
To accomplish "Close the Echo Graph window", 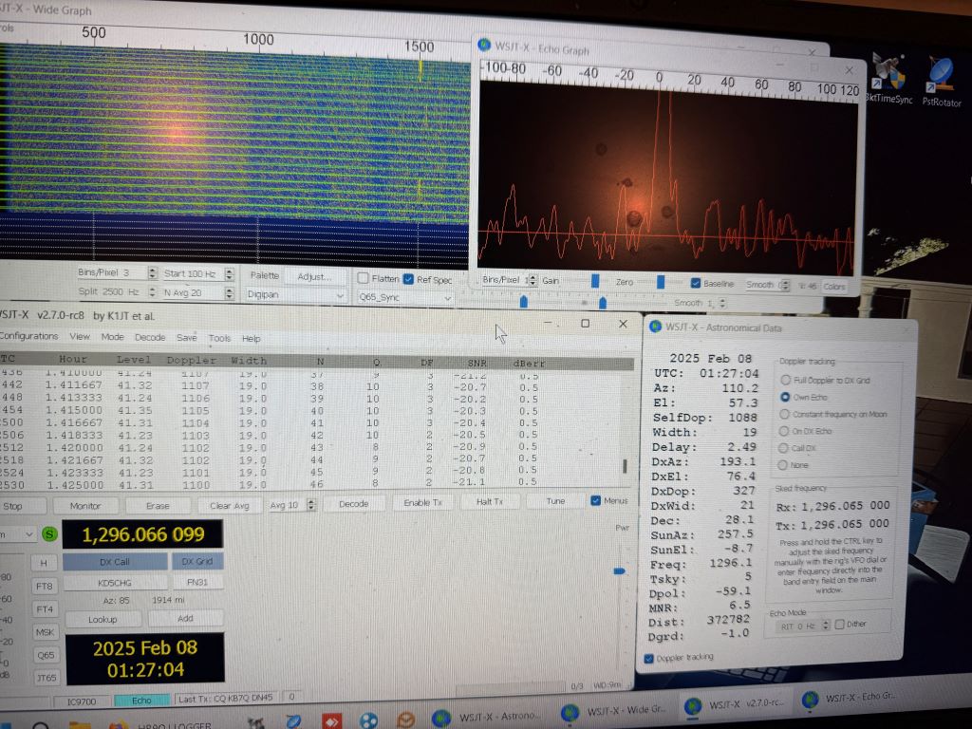I will (849, 70).
